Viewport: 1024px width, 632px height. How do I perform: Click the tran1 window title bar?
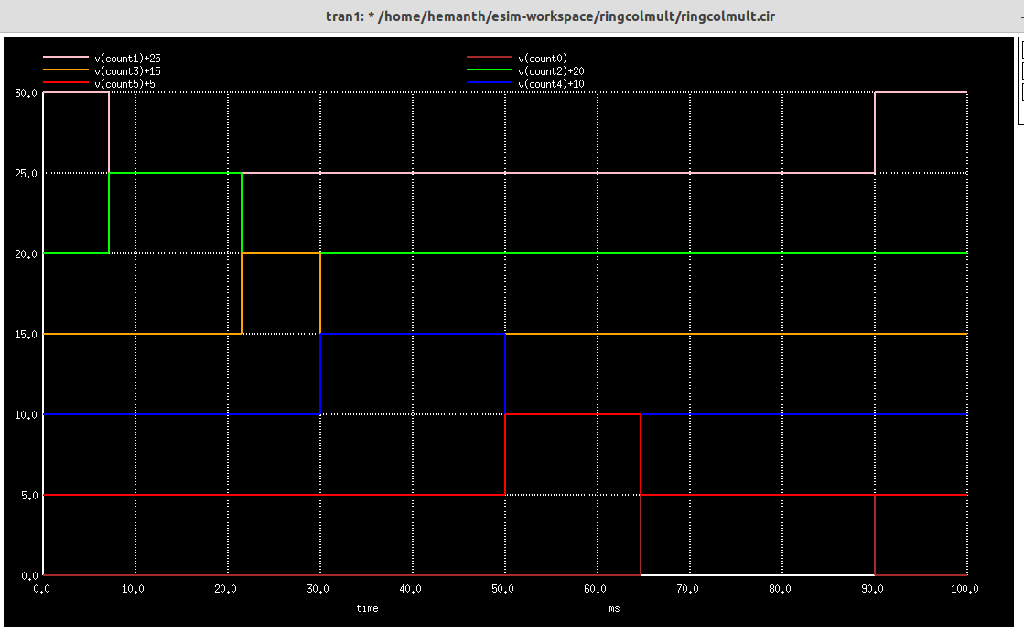[512, 16]
